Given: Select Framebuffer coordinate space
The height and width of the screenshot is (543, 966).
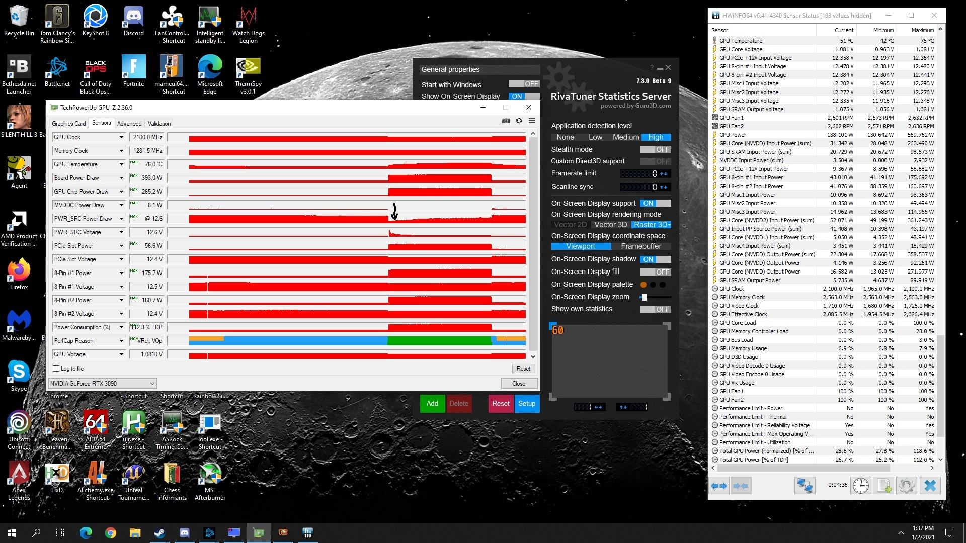Looking at the screenshot, I should 641,246.
